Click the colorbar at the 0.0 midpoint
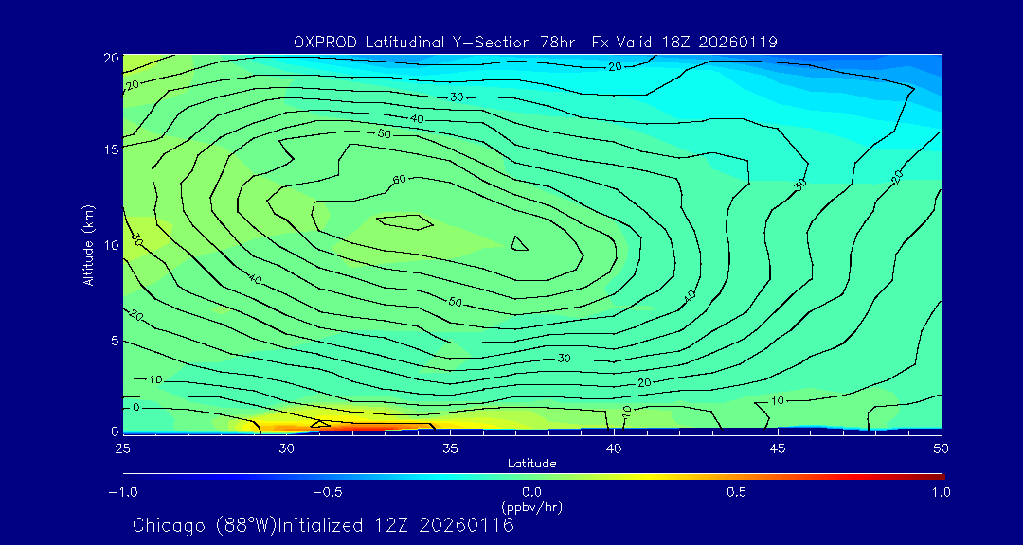The image size is (1023, 545). [x=532, y=475]
